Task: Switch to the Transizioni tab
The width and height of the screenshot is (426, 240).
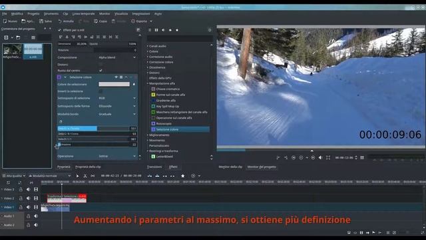Action: pos(154,167)
